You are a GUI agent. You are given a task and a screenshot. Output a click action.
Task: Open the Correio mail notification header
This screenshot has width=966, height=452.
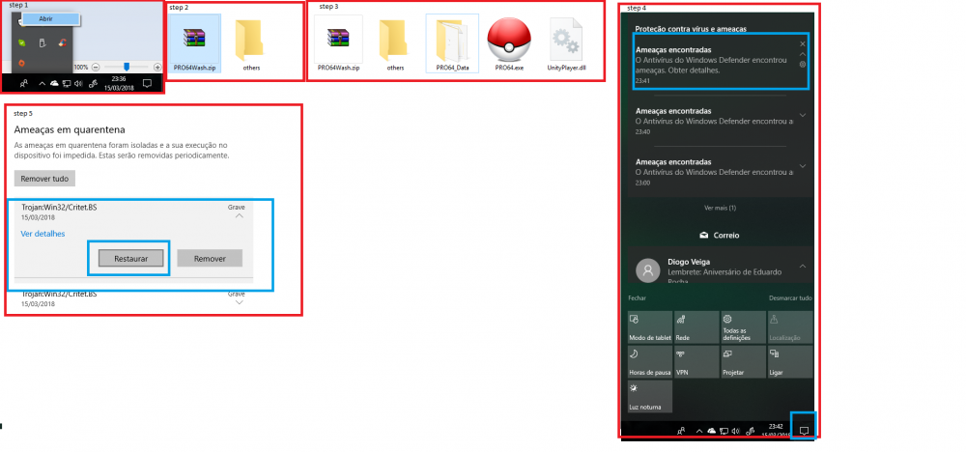click(718, 235)
